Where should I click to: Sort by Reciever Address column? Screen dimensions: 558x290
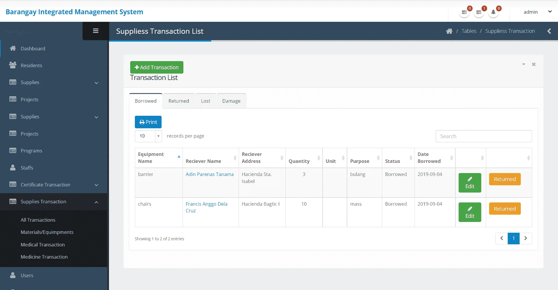point(282,158)
